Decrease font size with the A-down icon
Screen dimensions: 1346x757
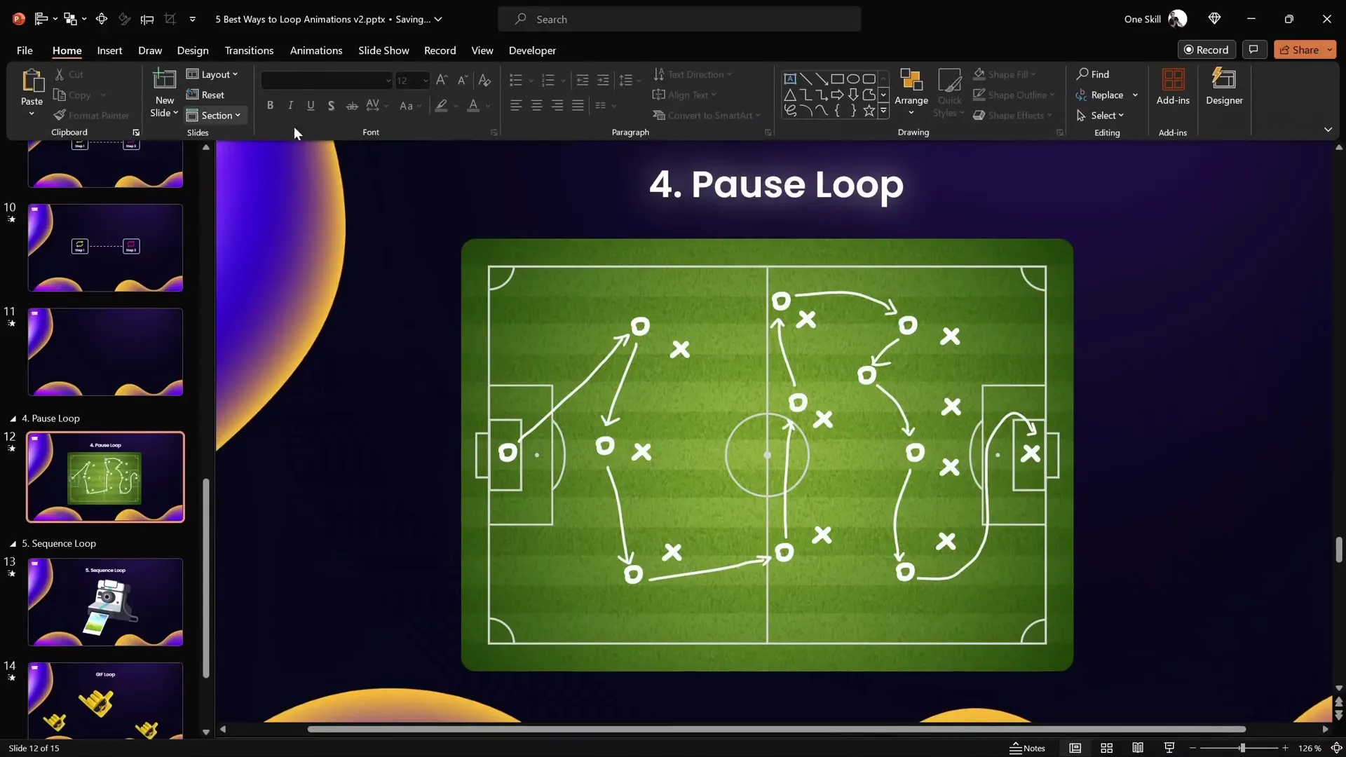pos(463,81)
